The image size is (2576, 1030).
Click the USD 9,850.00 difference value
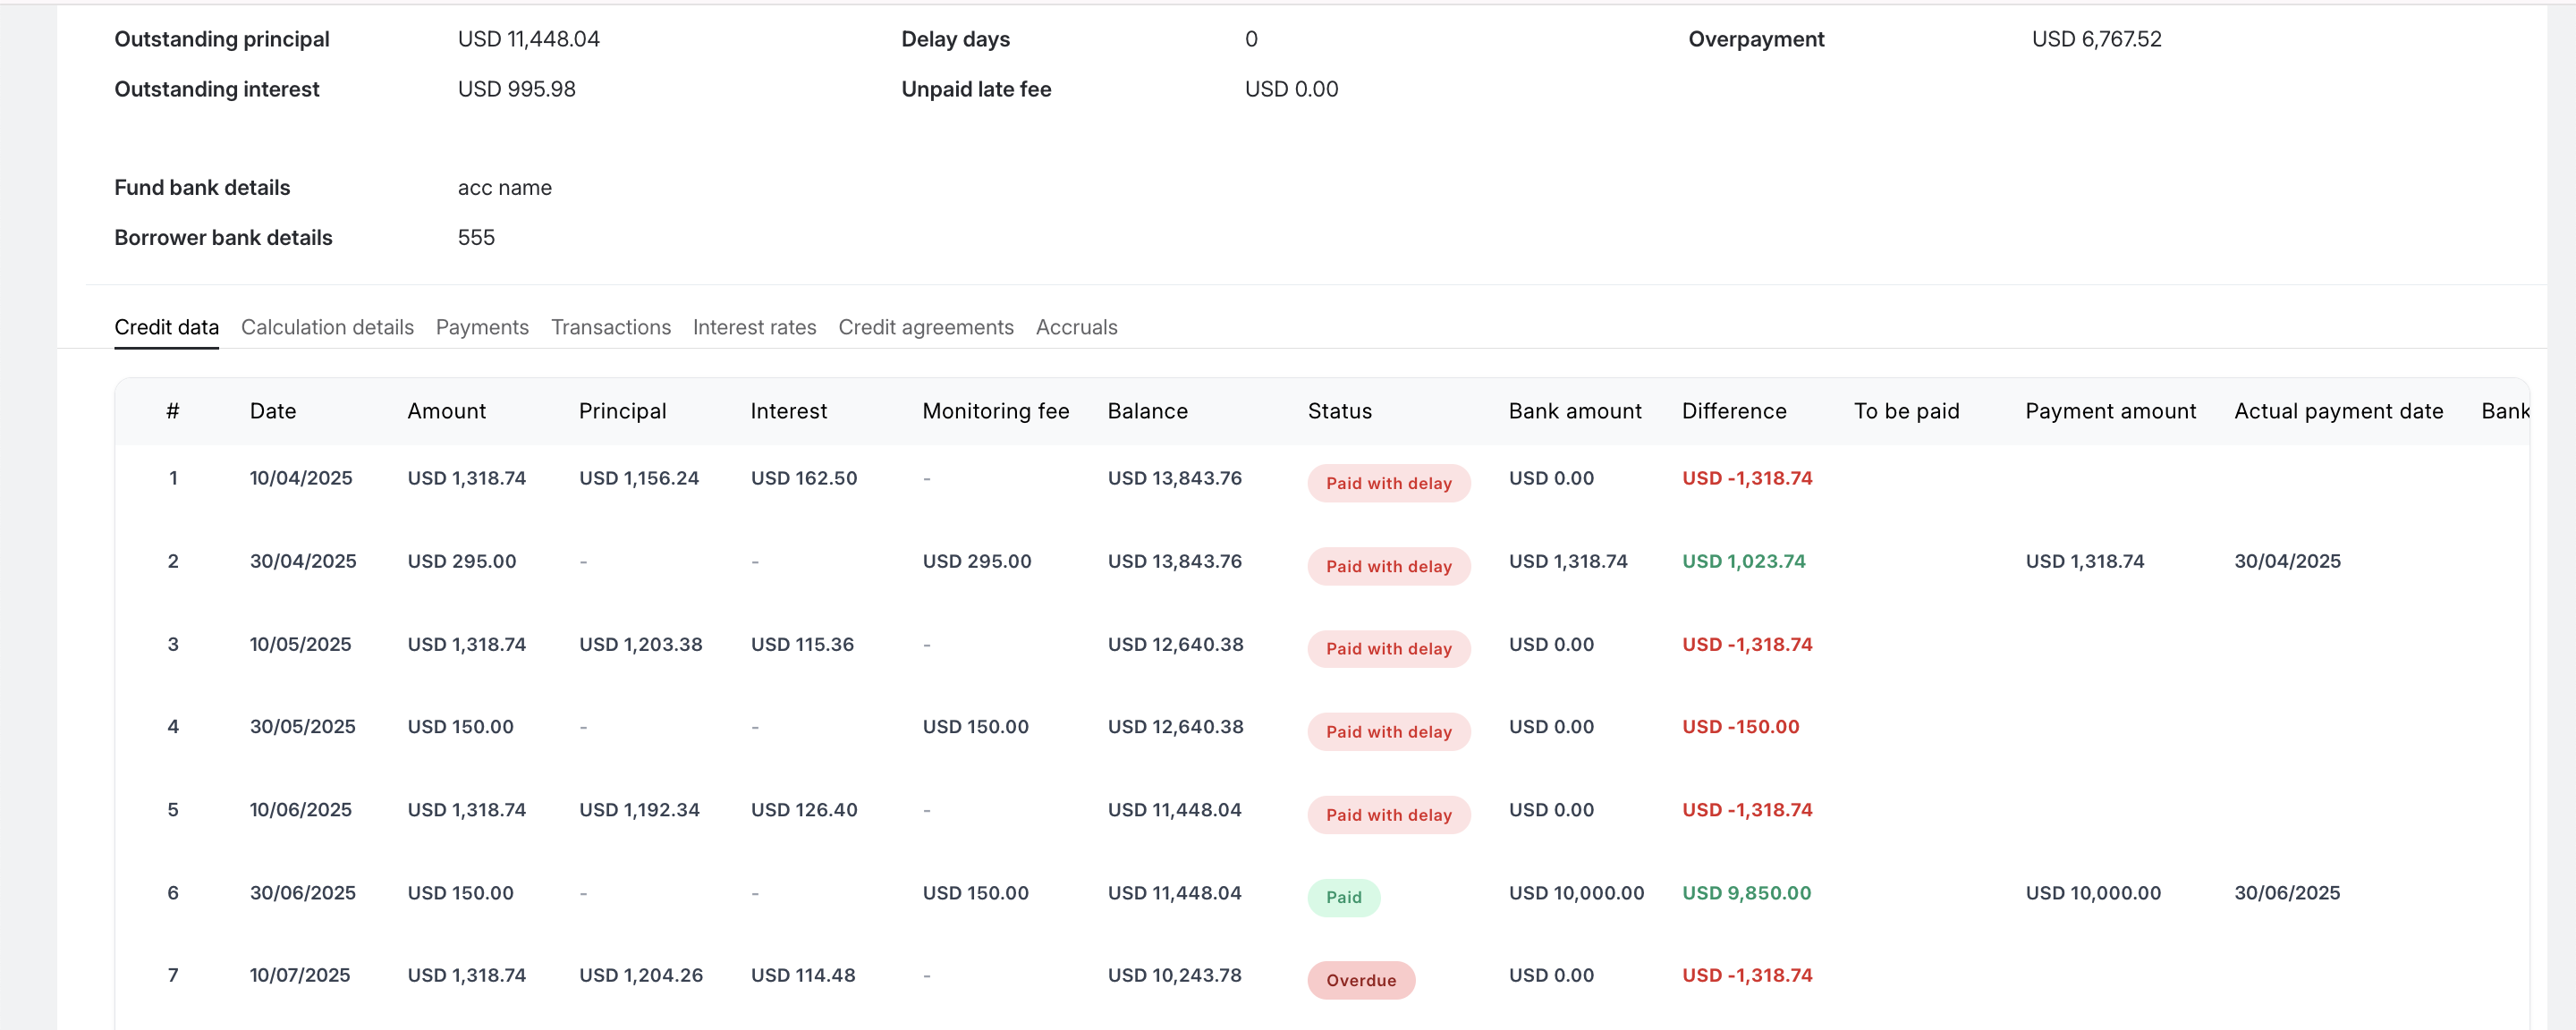(x=1745, y=893)
